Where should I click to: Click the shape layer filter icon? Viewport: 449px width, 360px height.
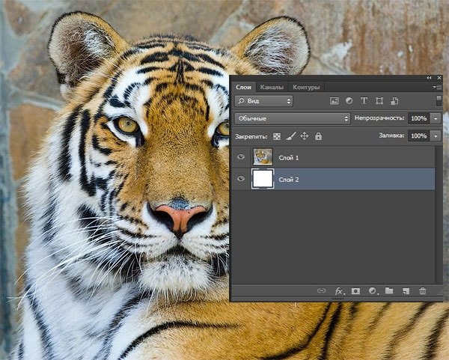[x=379, y=100]
